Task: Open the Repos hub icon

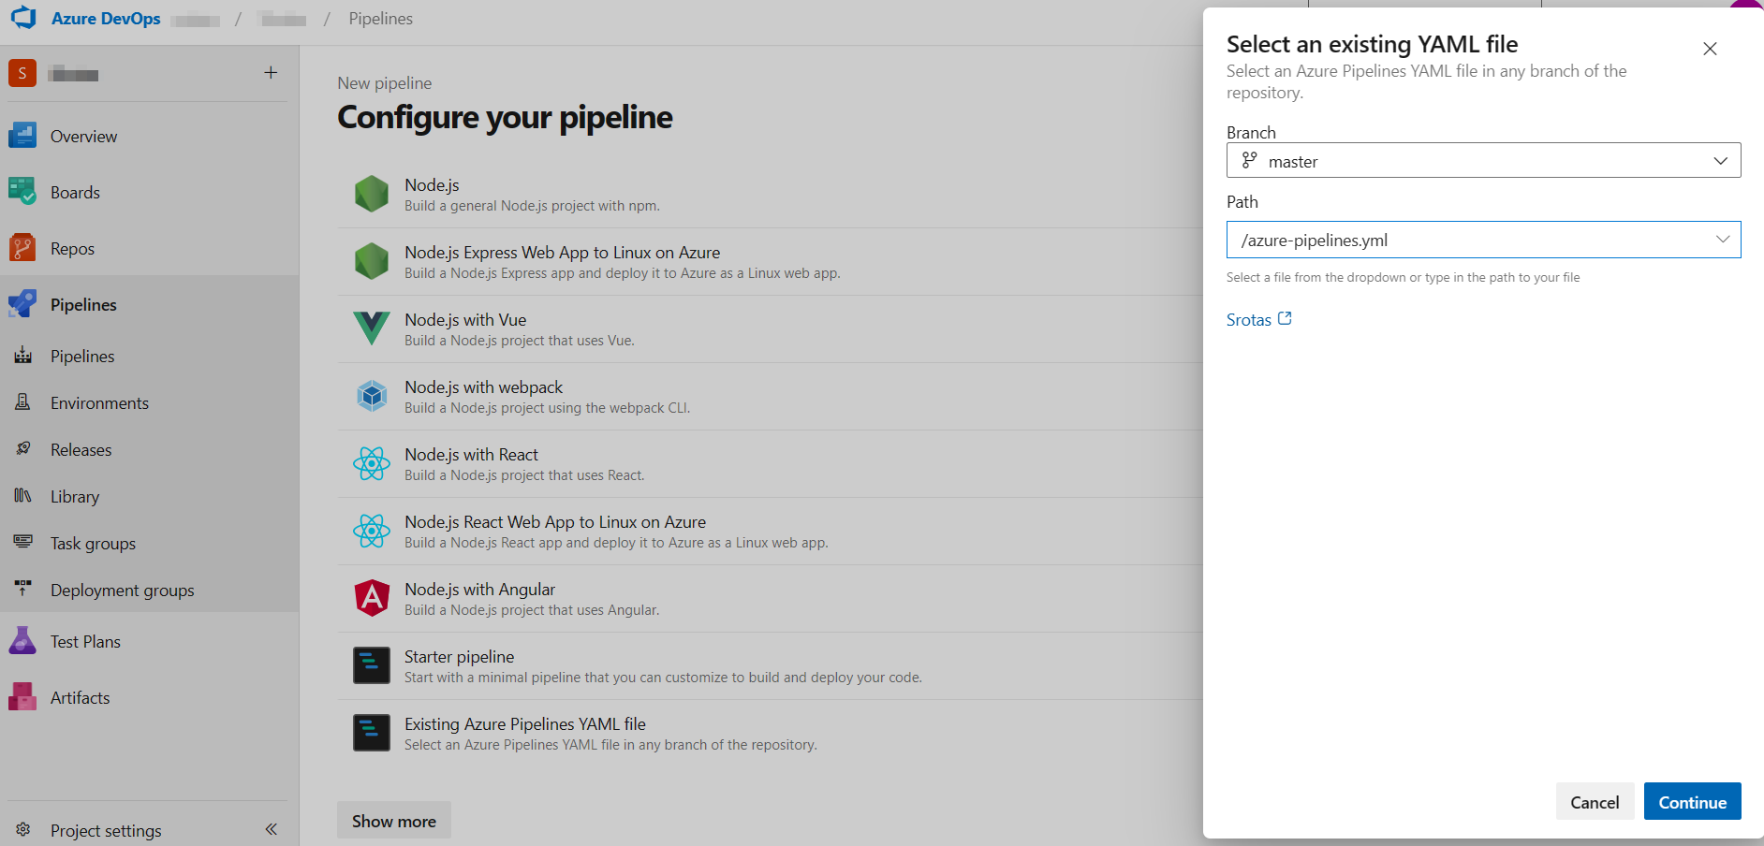Action: coord(22,248)
